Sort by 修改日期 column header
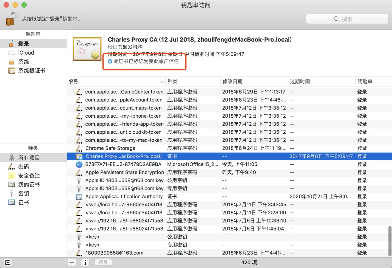The height and width of the screenshot is (268, 392). 254,82
